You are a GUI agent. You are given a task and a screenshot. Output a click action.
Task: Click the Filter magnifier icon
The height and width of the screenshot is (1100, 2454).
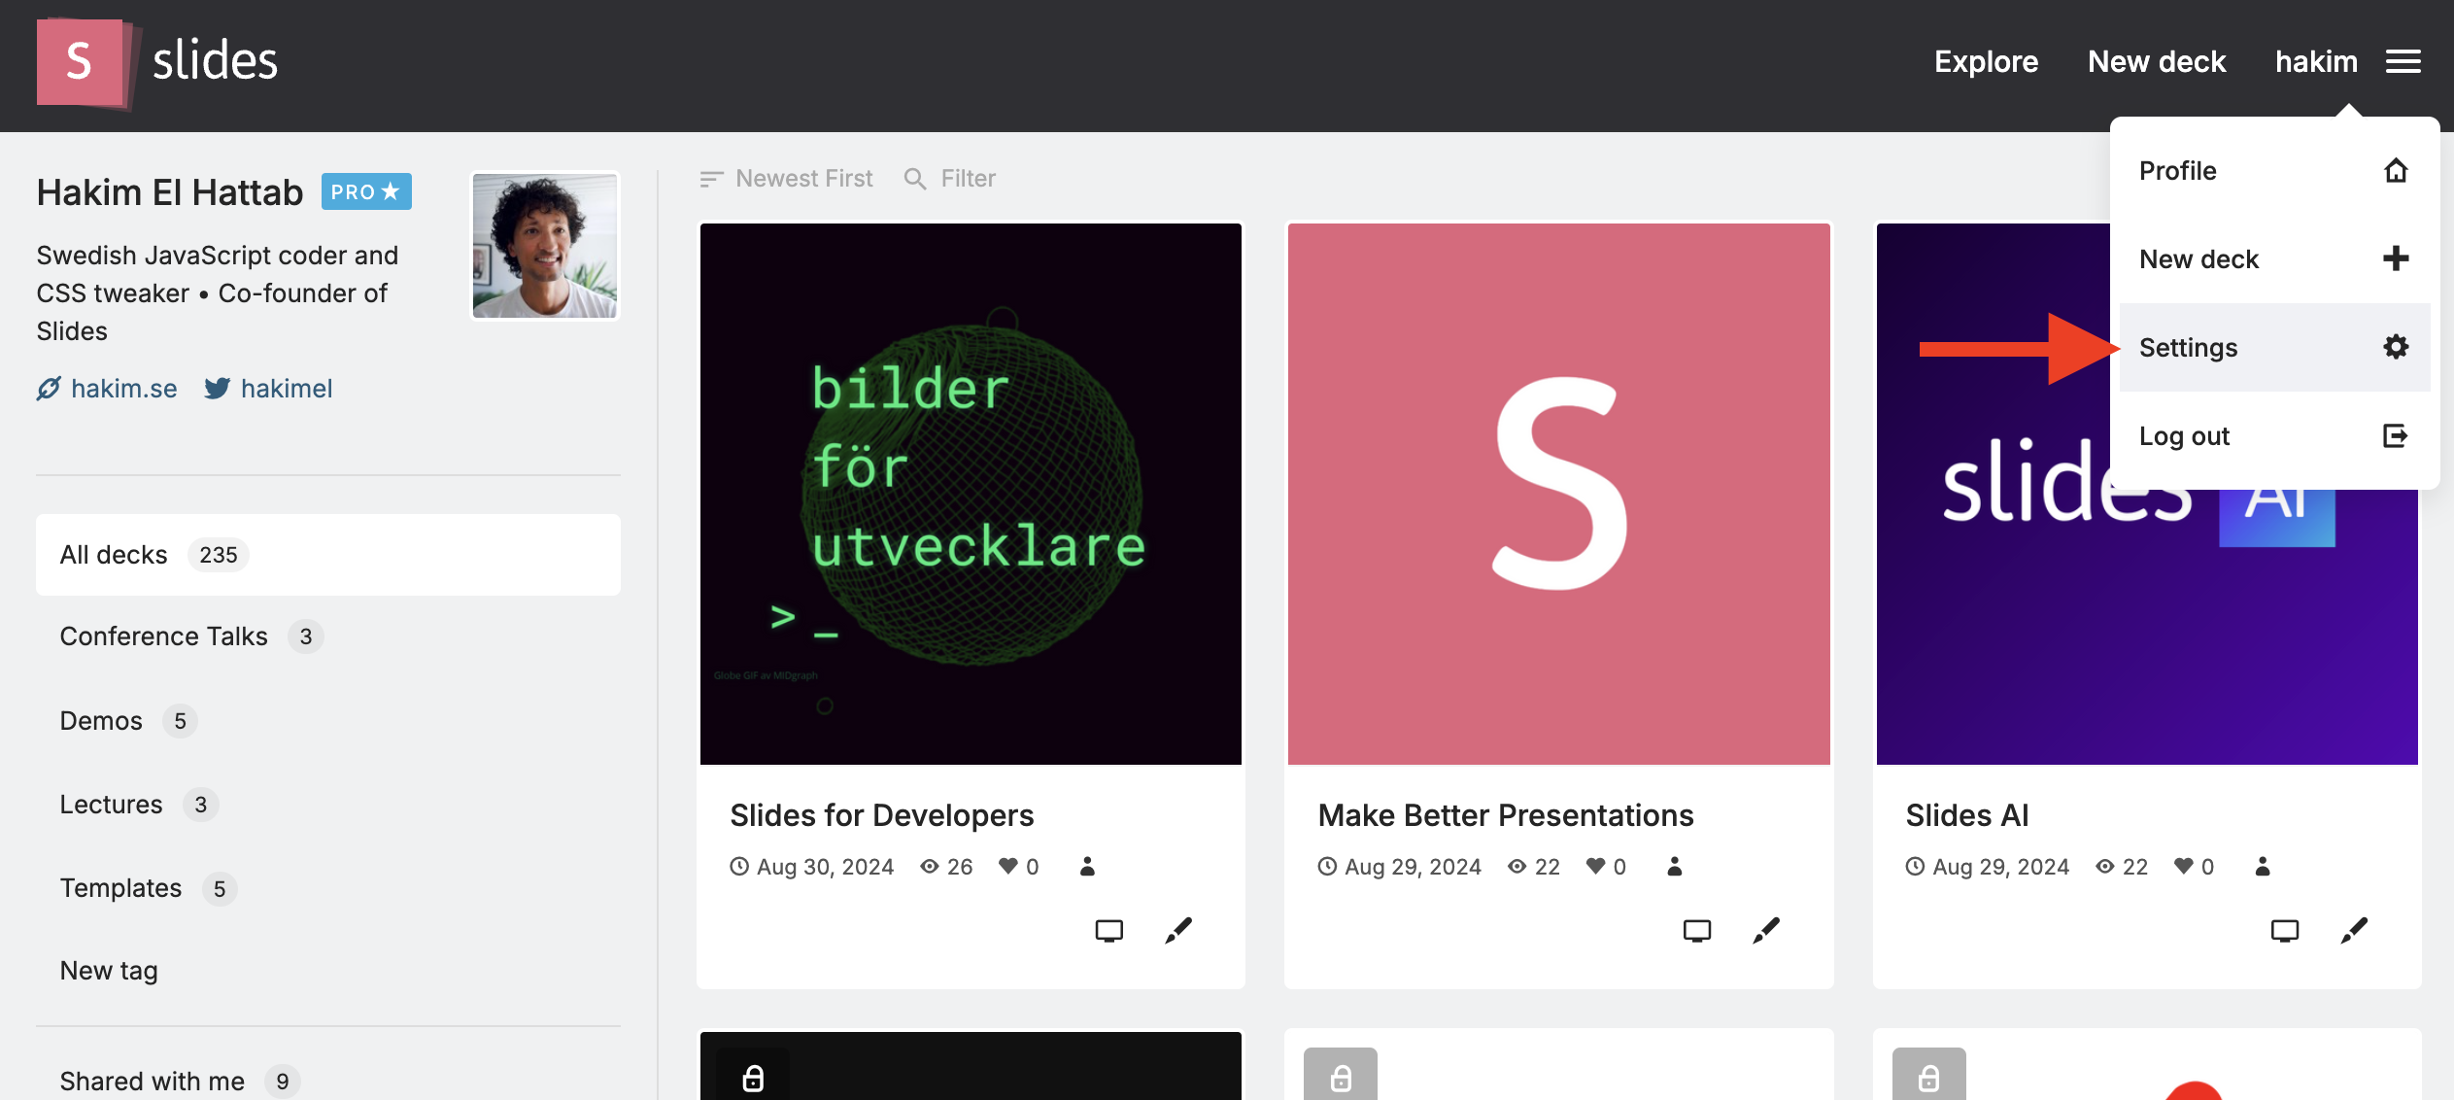click(x=915, y=179)
